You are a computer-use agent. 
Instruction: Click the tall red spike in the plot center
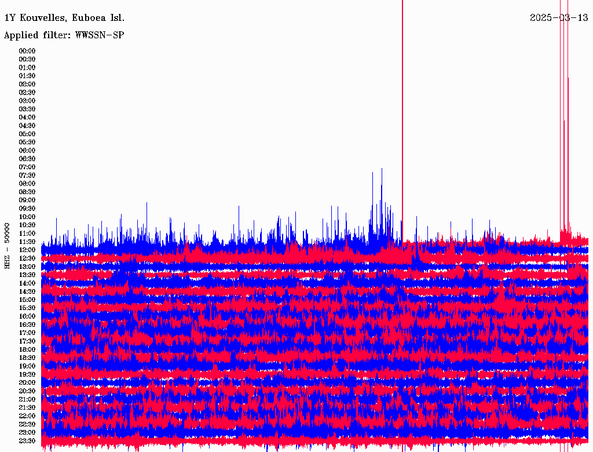(402, 116)
